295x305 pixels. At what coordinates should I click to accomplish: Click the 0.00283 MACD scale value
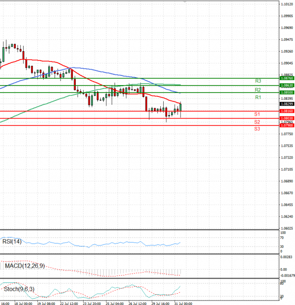coord(286,257)
